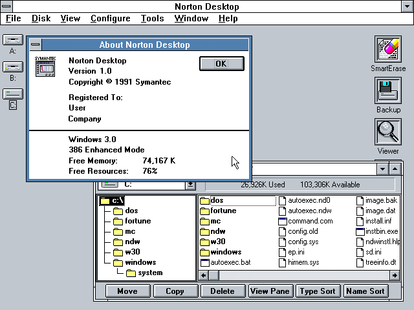This screenshot has width=414, height=310.
Task: Click the Name Sort button
Action: point(365,291)
